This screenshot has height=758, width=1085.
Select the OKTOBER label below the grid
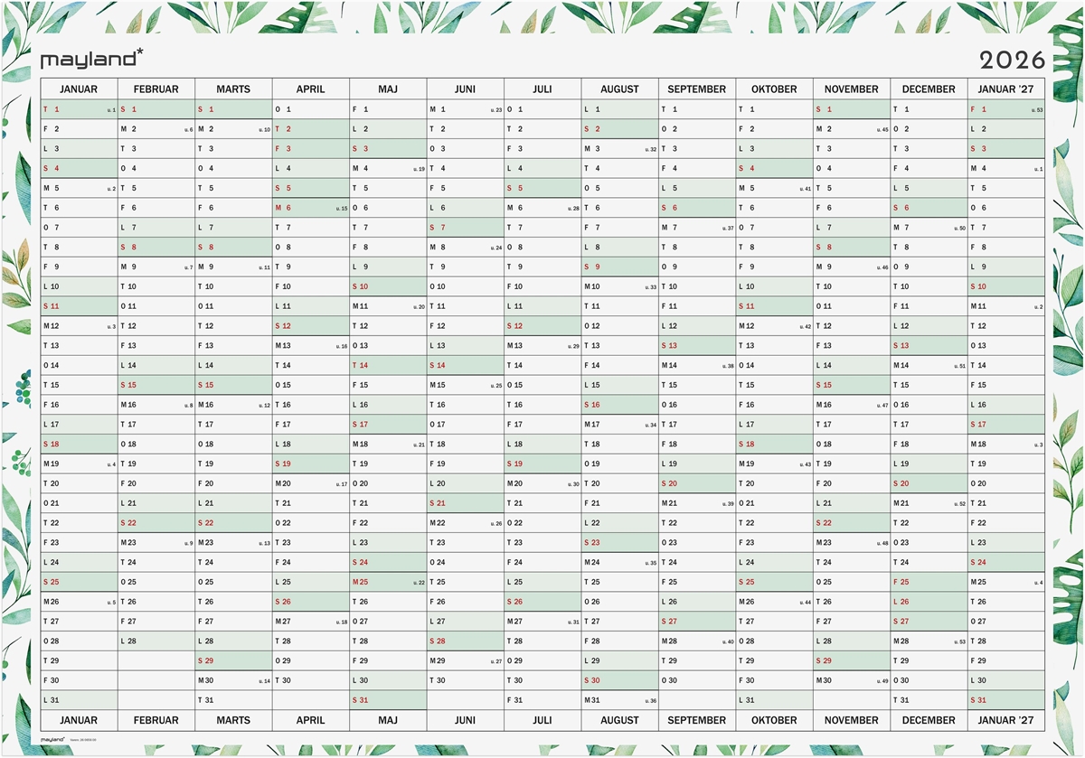[774, 720]
